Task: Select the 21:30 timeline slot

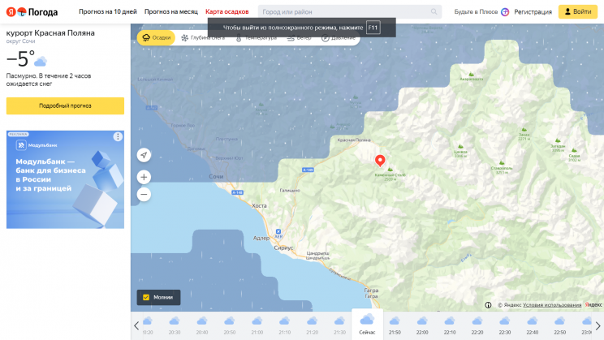Action: [x=339, y=325]
